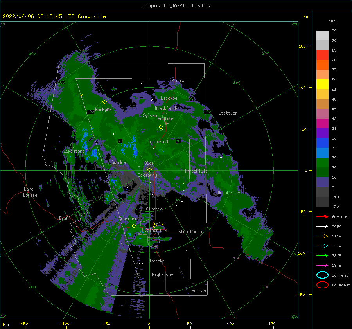This screenshot has width=352, height=329.
Task: Click the 'RockyMH' map label
Action: pyautogui.click(x=103, y=110)
